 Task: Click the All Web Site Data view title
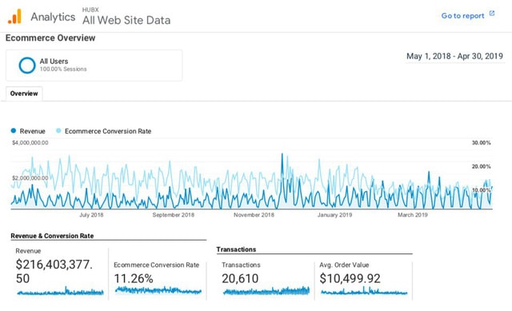coord(126,20)
